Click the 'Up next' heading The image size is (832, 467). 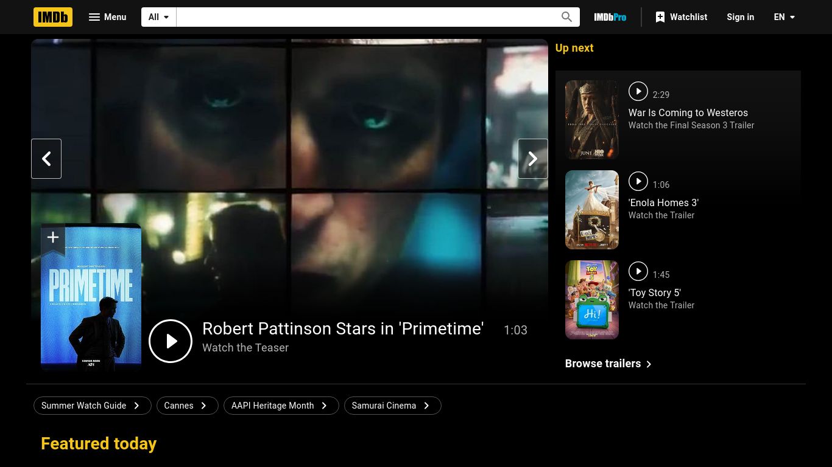click(574, 48)
